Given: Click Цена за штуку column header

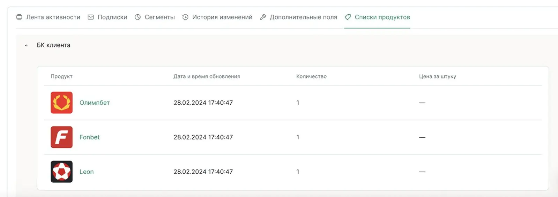Looking at the screenshot, I should (438, 76).
